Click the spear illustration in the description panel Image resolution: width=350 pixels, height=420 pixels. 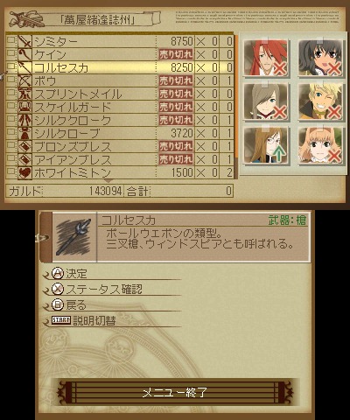(73, 237)
